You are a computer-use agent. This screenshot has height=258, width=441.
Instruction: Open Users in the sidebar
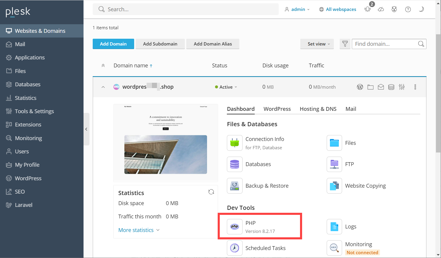[42, 151]
